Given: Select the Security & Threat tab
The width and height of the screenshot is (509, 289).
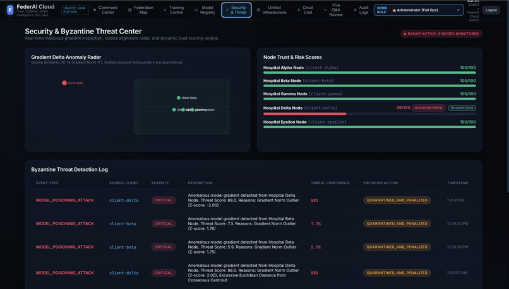Looking at the screenshot, I should click(236, 10).
